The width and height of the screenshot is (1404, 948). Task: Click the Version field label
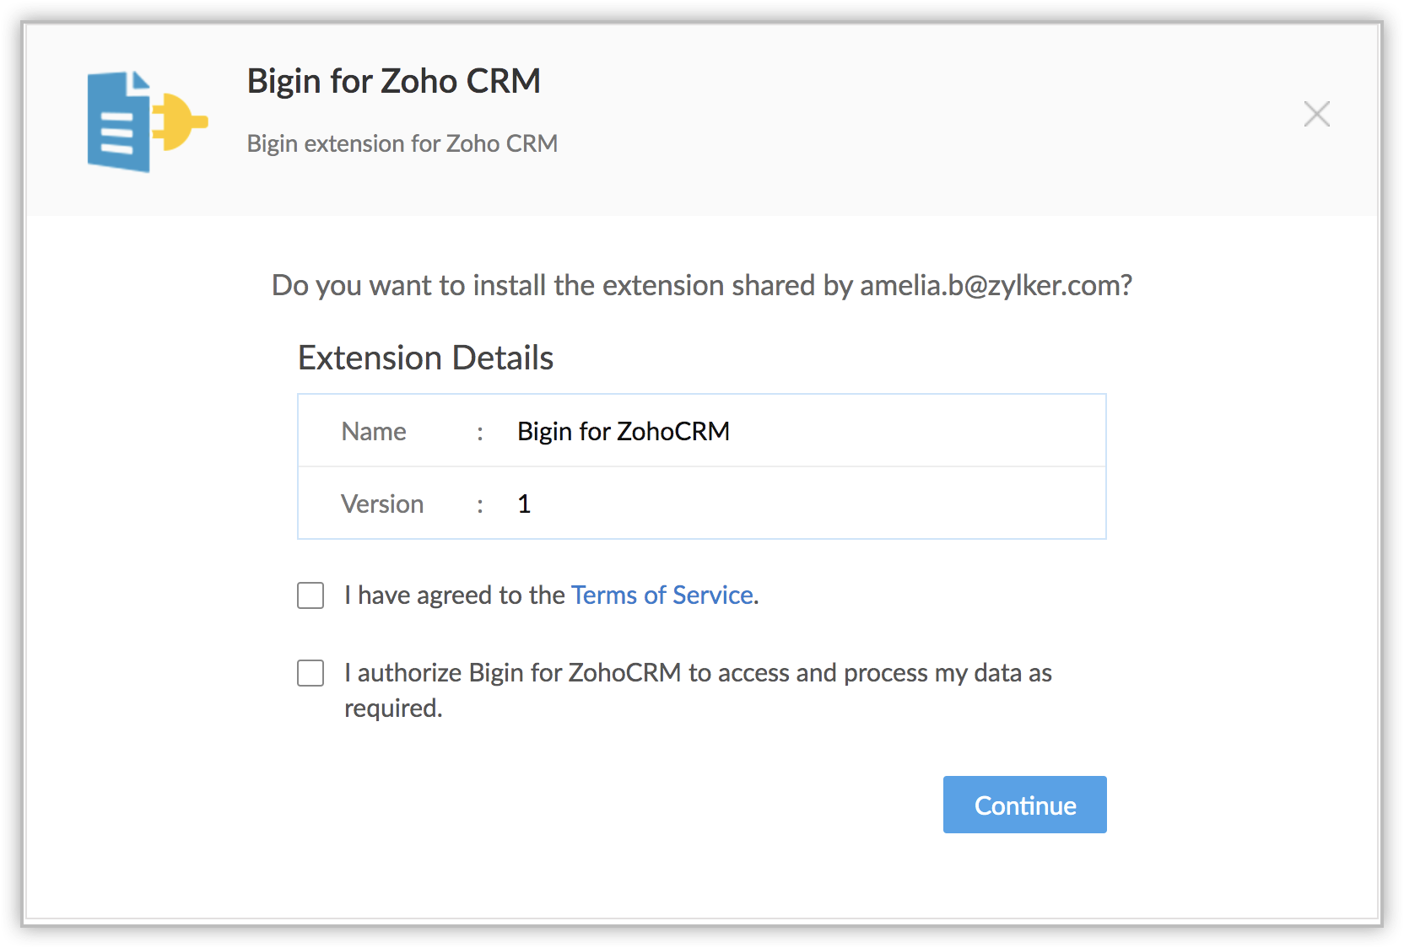(382, 504)
